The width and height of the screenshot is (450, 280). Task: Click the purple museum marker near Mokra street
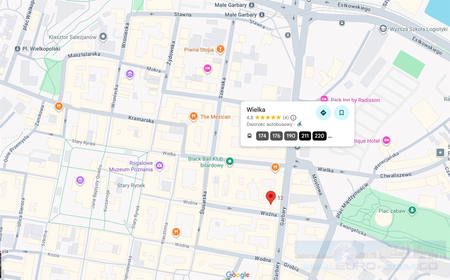tap(130, 74)
